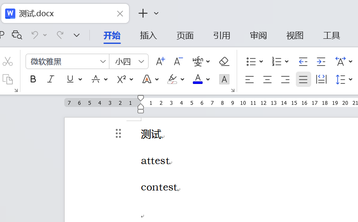
Task: Click the increase indent icon
Action: click(321, 61)
